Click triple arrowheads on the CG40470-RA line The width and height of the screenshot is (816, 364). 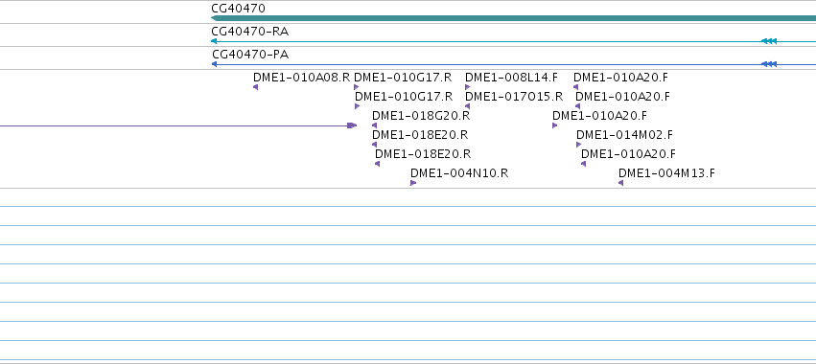pyautogui.click(x=769, y=41)
